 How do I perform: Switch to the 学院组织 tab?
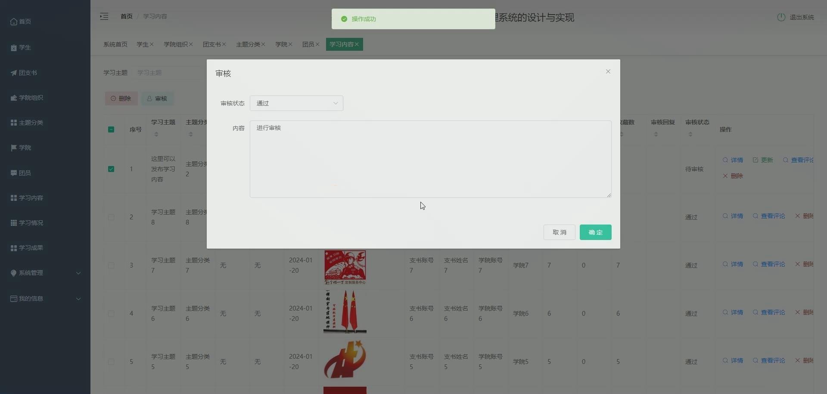[176, 44]
